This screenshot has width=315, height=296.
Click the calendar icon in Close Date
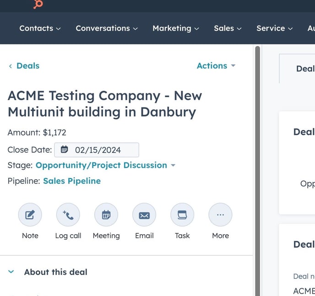coord(65,150)
